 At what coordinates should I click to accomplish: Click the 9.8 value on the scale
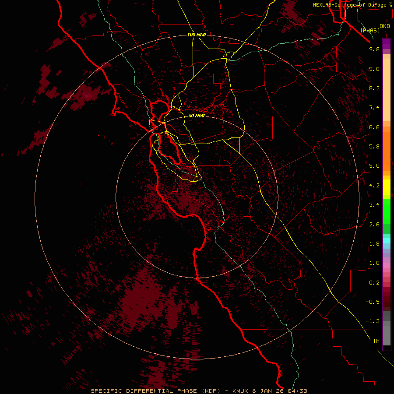[374, 49]
